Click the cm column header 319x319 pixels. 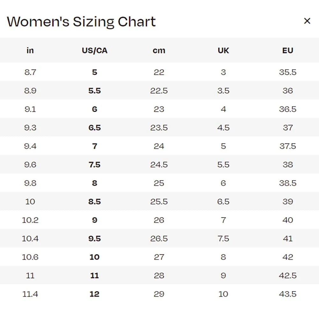(159, 50)
